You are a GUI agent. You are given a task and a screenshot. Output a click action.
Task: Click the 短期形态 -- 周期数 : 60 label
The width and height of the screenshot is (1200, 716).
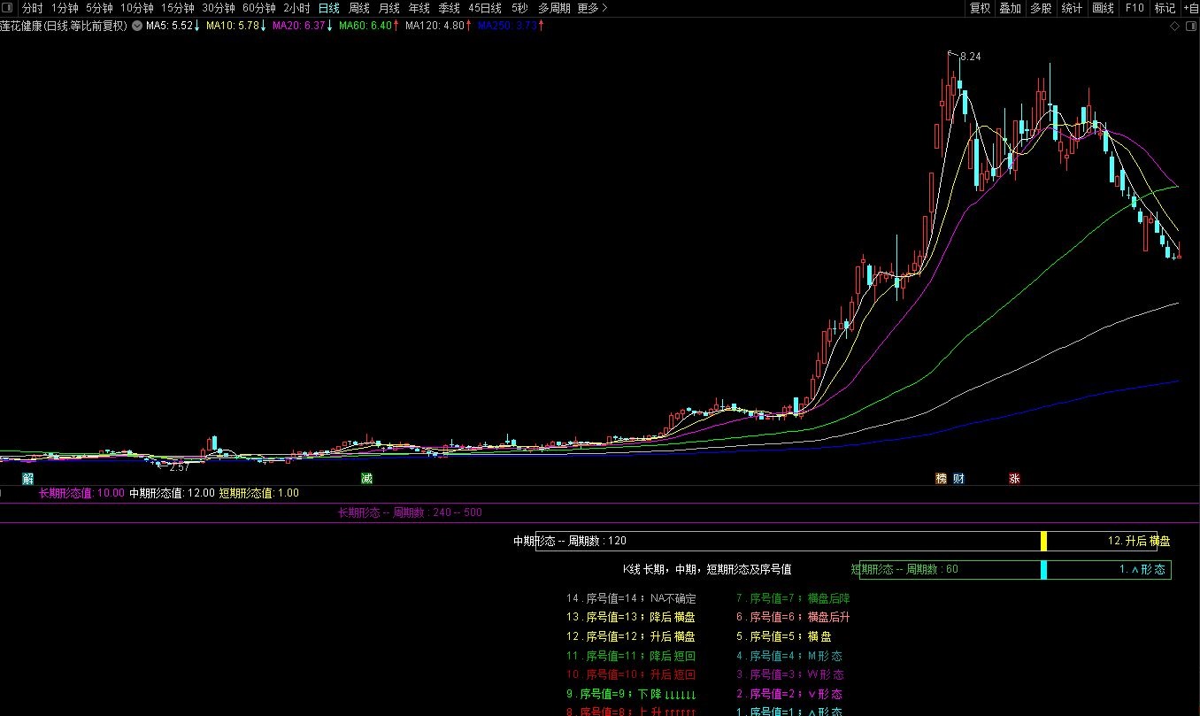point(904,569)
